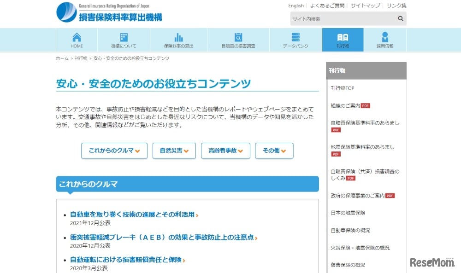
Task: Select the データバンク database icon
Action: (295, 41)
